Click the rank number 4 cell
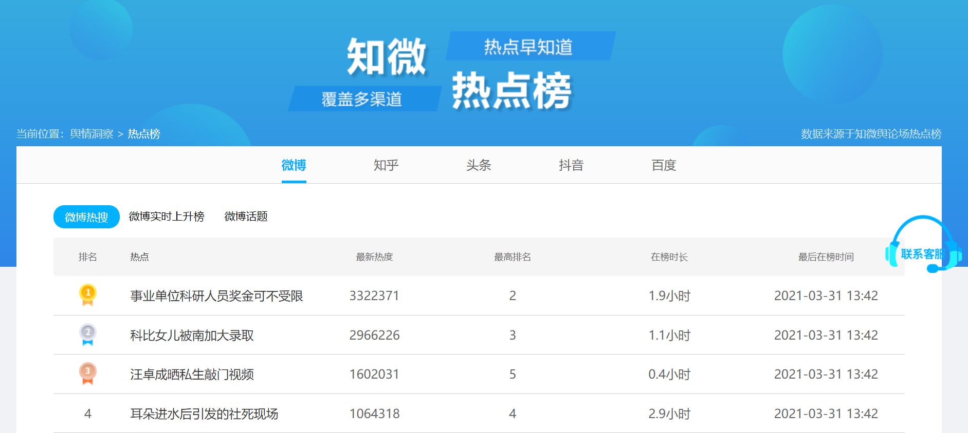This screenshot has height=433, width=968. coord(88,414)
